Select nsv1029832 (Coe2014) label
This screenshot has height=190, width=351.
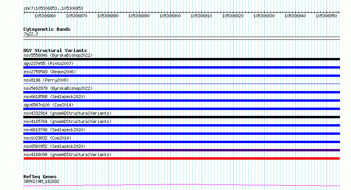coord(47,138)
